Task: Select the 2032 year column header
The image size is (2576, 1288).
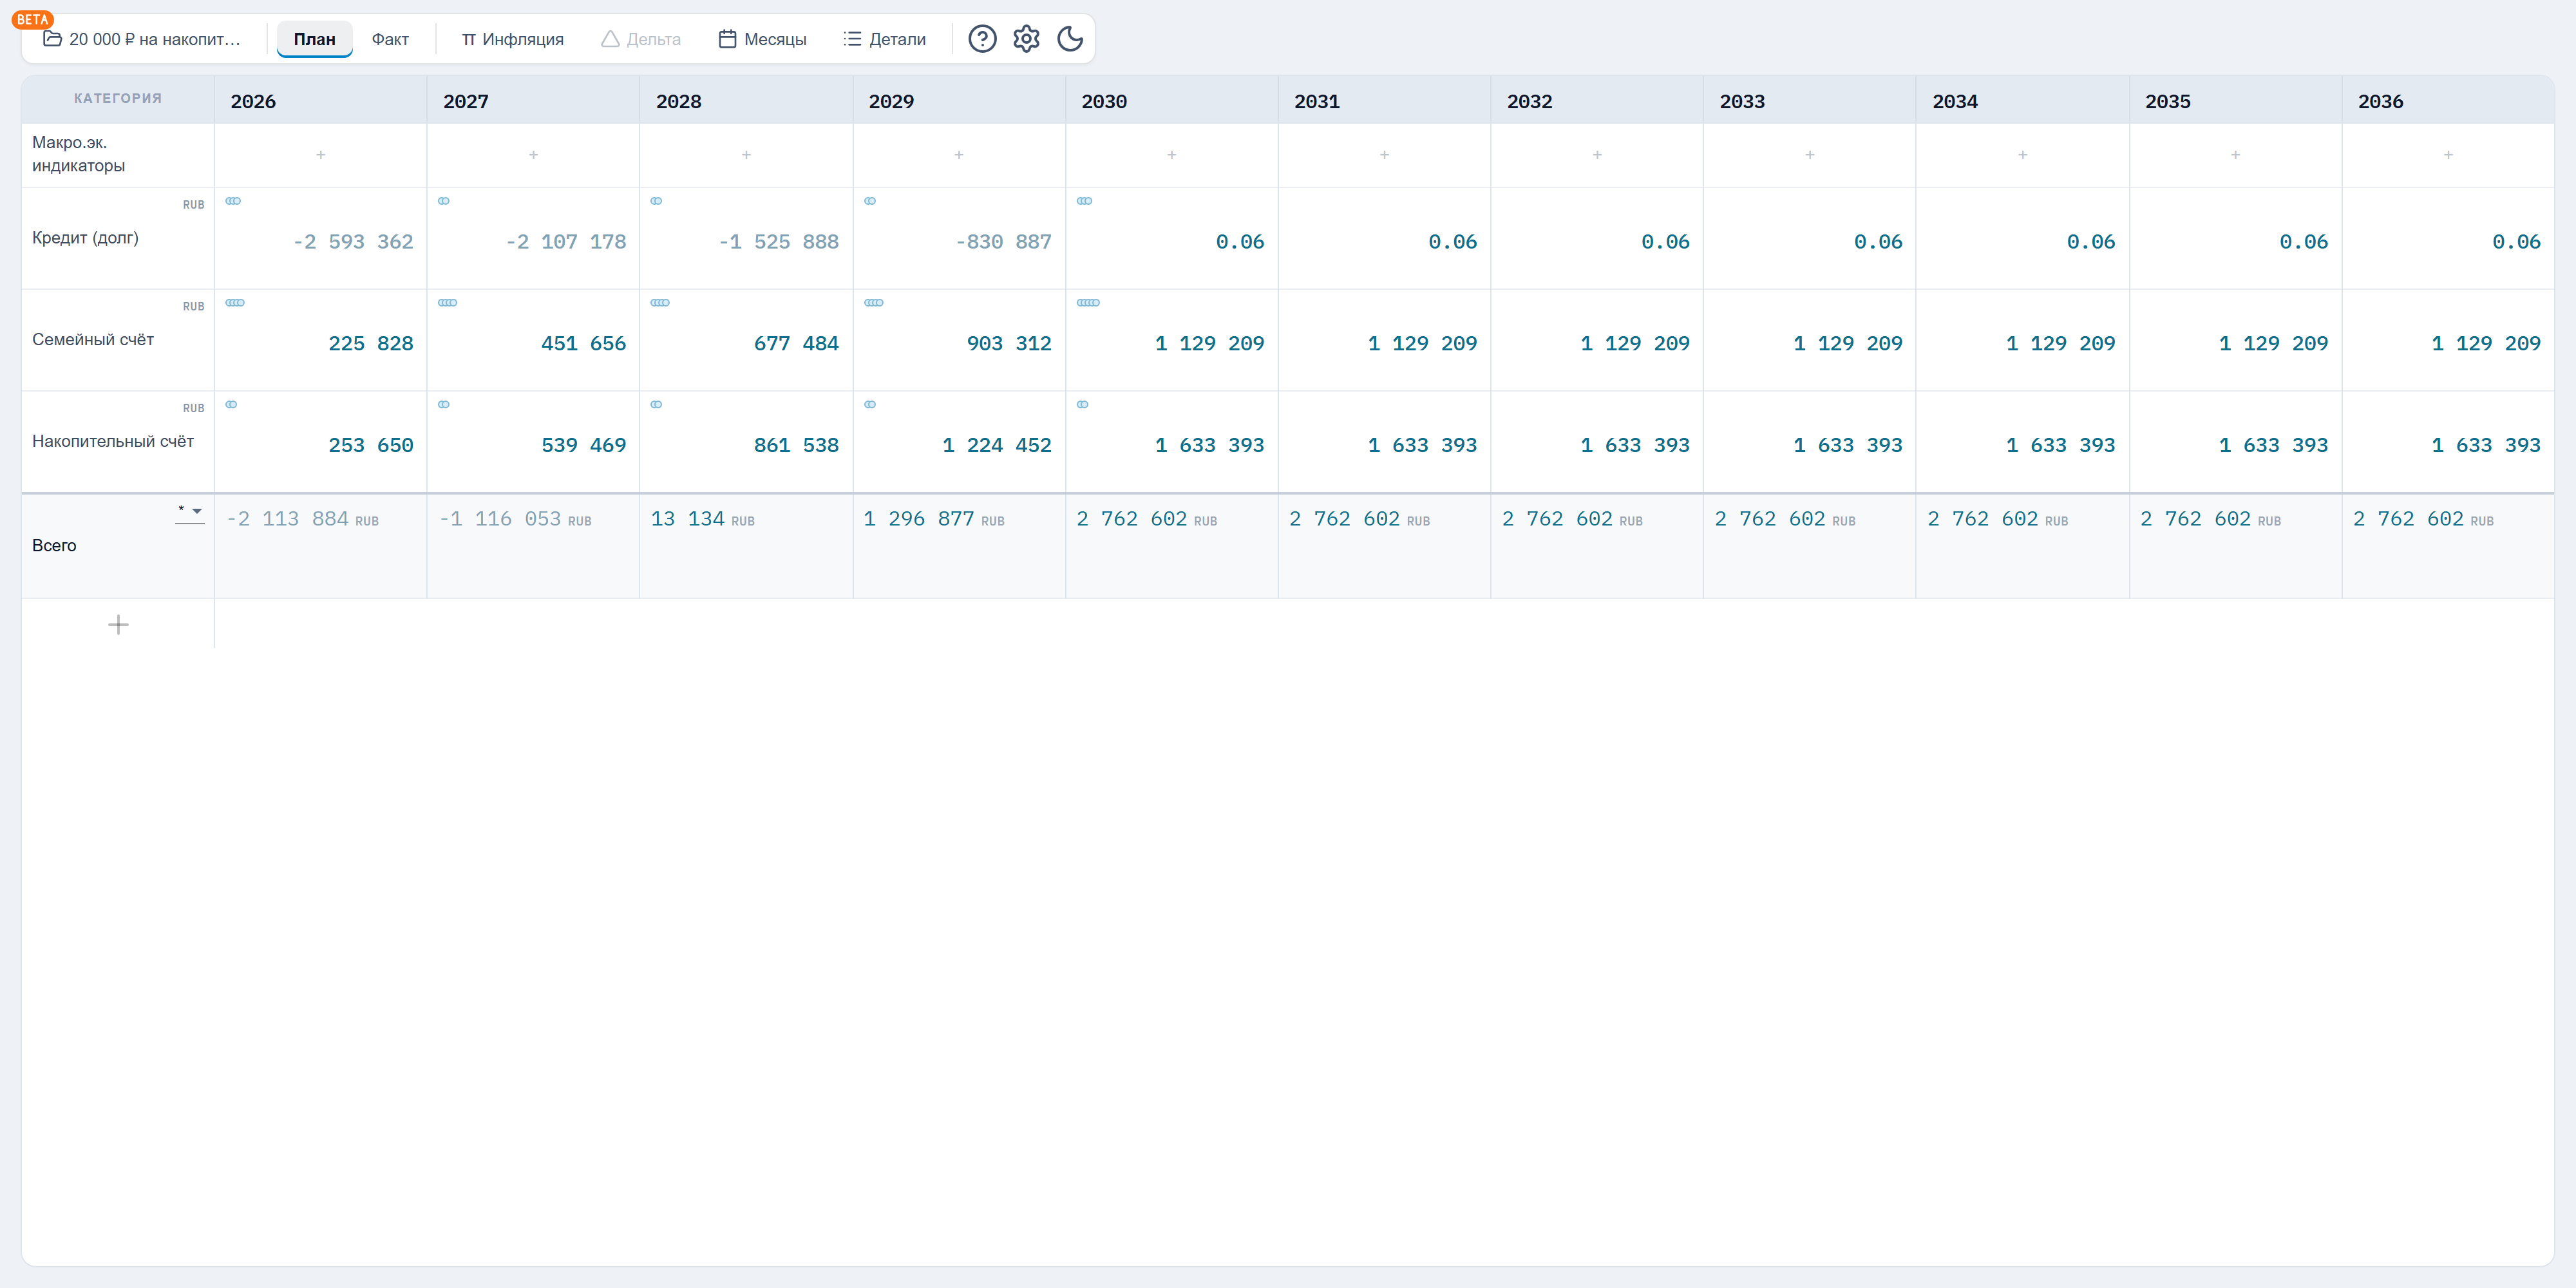Action: coord(1529,101)
